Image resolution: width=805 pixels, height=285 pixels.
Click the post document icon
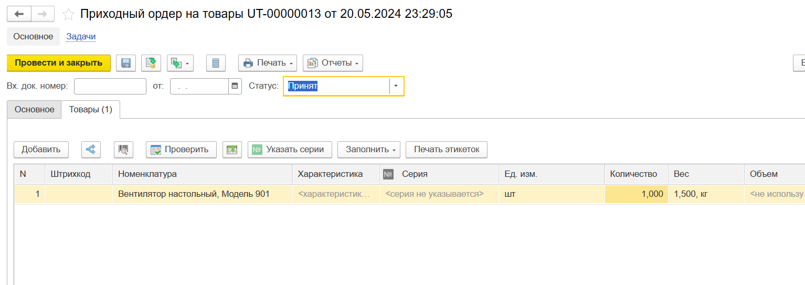(151, 63)
